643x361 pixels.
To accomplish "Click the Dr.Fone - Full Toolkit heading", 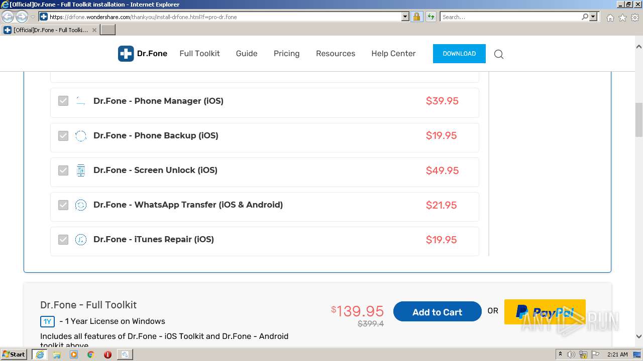I will tap(88, 305).
